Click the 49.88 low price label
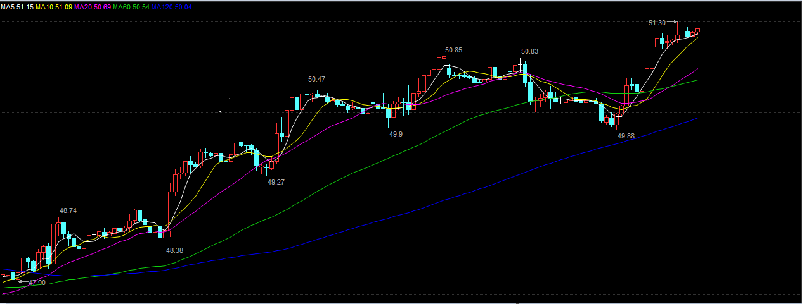The width and height of the screenshot is (802, 304). (x=626, y=136)
